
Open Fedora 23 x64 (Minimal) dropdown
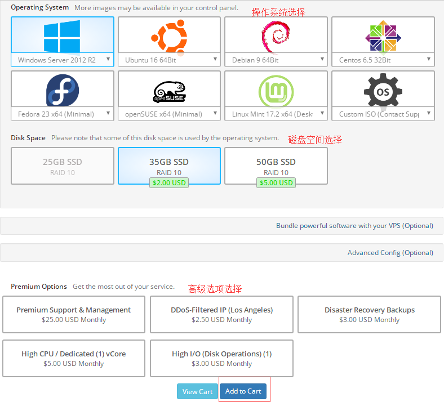click(x=63, y=114)
